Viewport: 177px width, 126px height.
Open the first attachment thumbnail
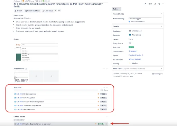[21, 76]
